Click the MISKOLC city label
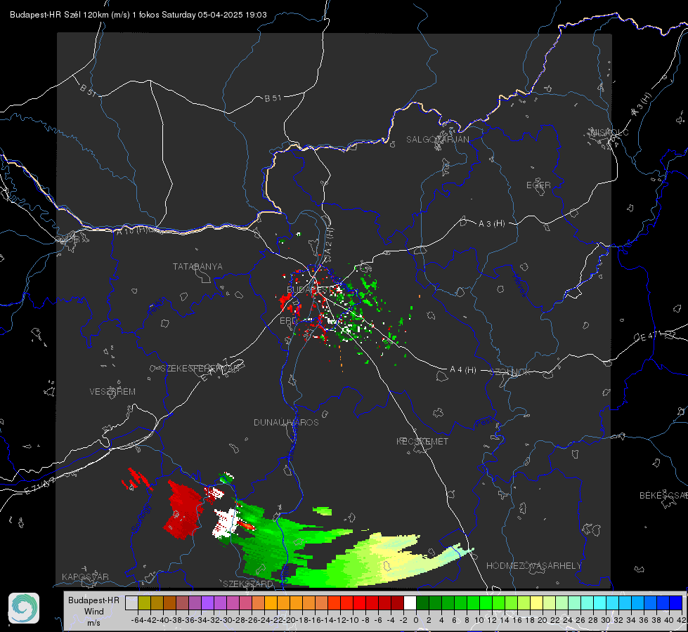This screenshot has height=632, width=688. click(609, 132)
